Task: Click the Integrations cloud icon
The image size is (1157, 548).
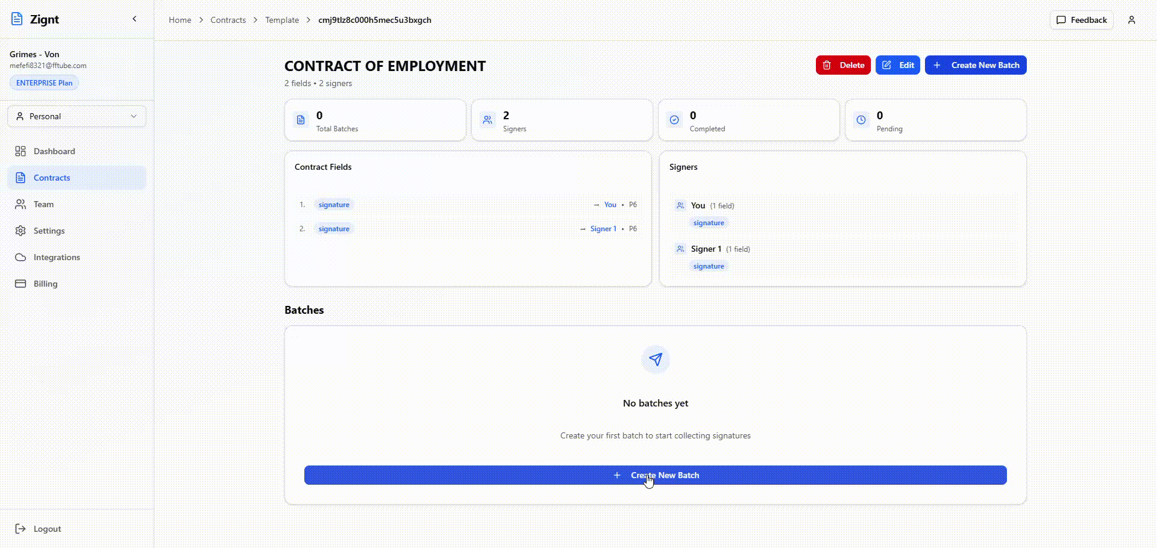Action: click(20, 257)
